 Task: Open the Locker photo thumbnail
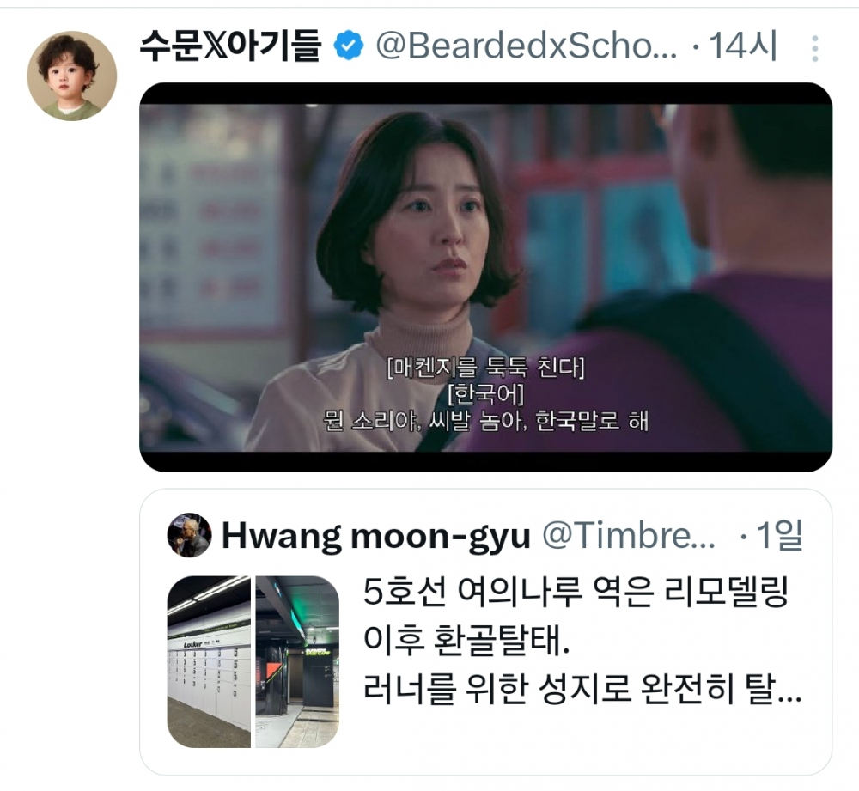pyautogui.click(x=209, y=661)
